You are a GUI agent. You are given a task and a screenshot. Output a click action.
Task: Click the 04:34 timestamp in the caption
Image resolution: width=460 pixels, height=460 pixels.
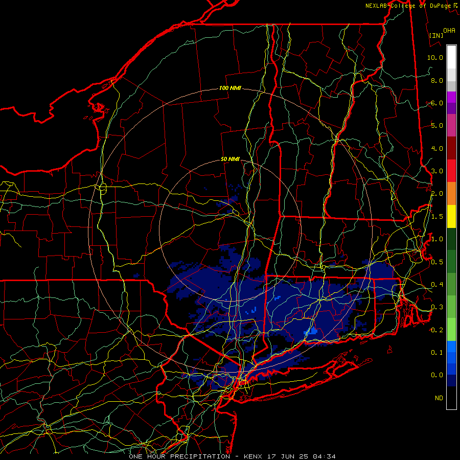pyautogui.click(x=324, y=456)
